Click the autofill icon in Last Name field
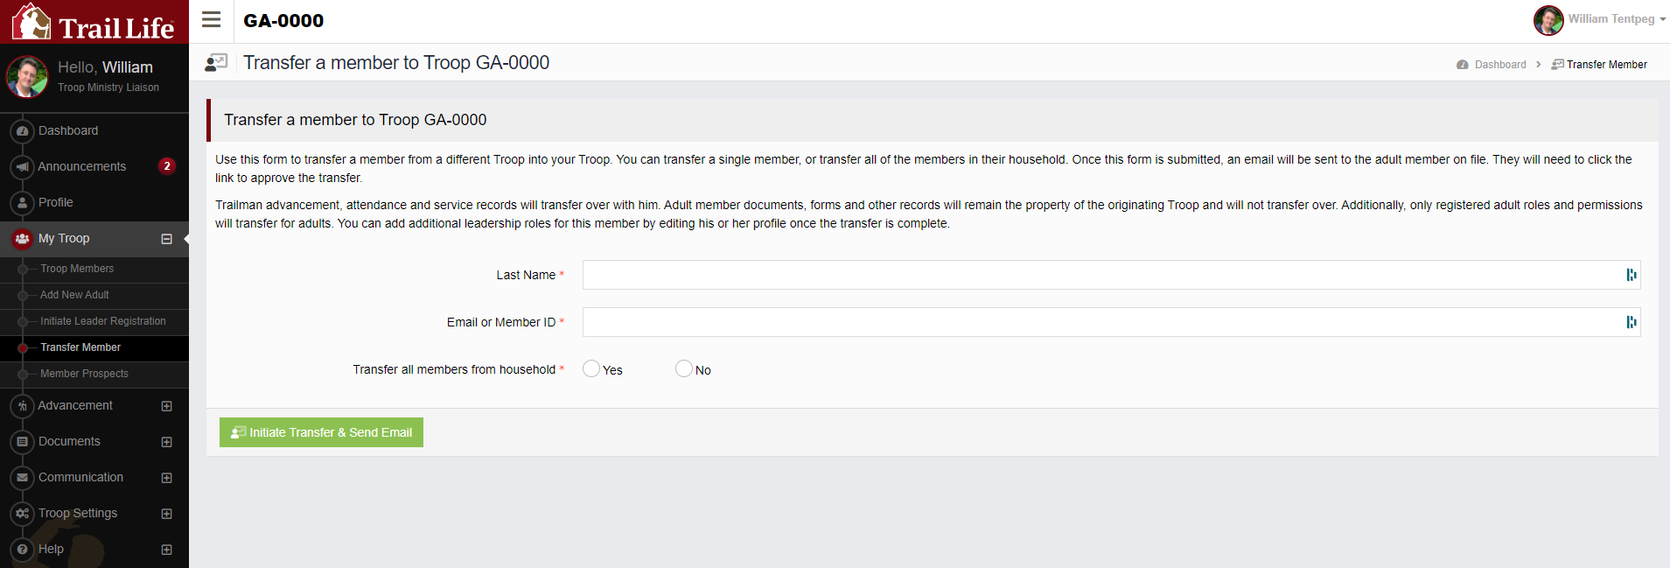This screenshot has height=568, width=1670. click(1631, 275)
